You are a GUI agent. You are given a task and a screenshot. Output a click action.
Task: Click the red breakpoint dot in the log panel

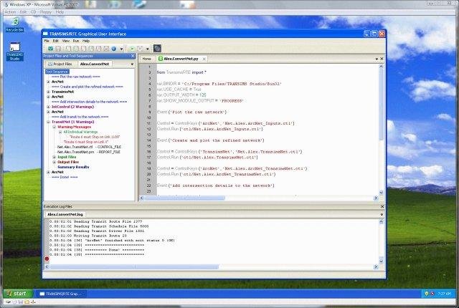click(47, 259)
